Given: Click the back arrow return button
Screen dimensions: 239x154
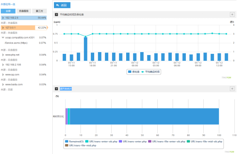Looking at the screenshot, I should (62, 5).
